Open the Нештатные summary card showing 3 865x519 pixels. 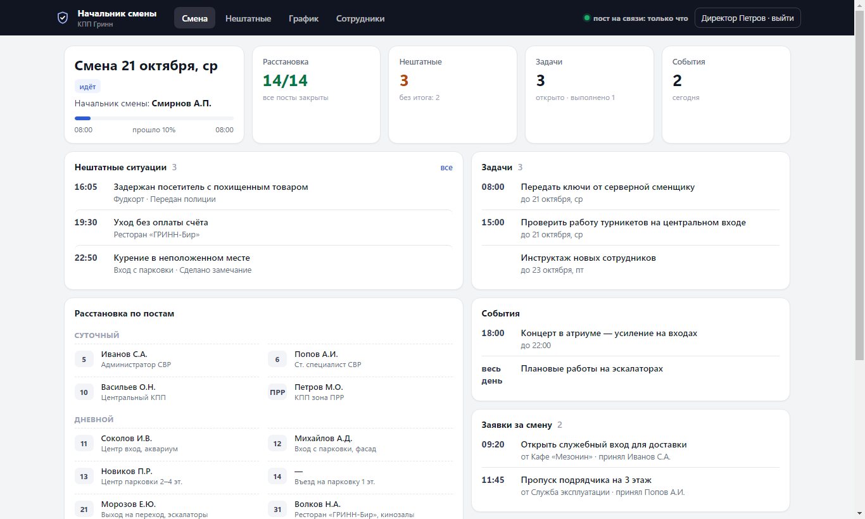(453, 95)
